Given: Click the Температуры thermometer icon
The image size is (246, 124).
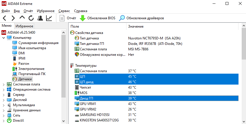Looking at the screenshot, I should 72,66.
